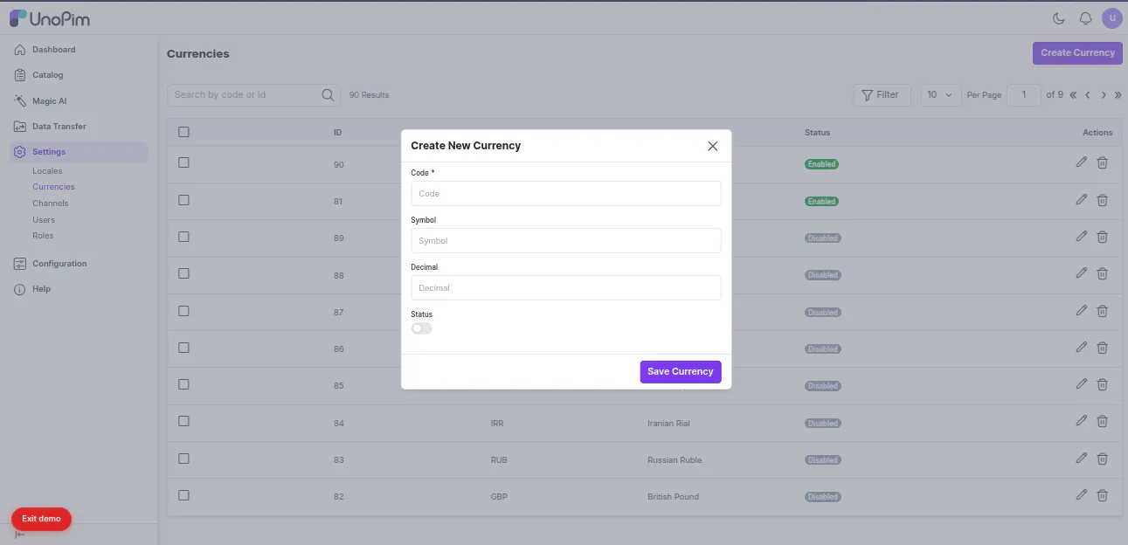The width and height of the screenshot is (1128, 545).
Task: Open Data Transfer in sidebar
Action: coord(79,127)
